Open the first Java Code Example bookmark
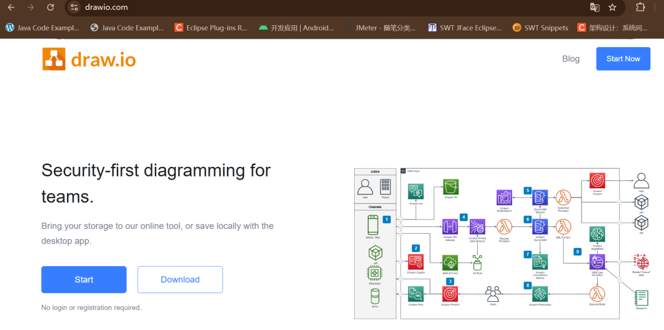The image size is (664, 330). click(42, 28)
